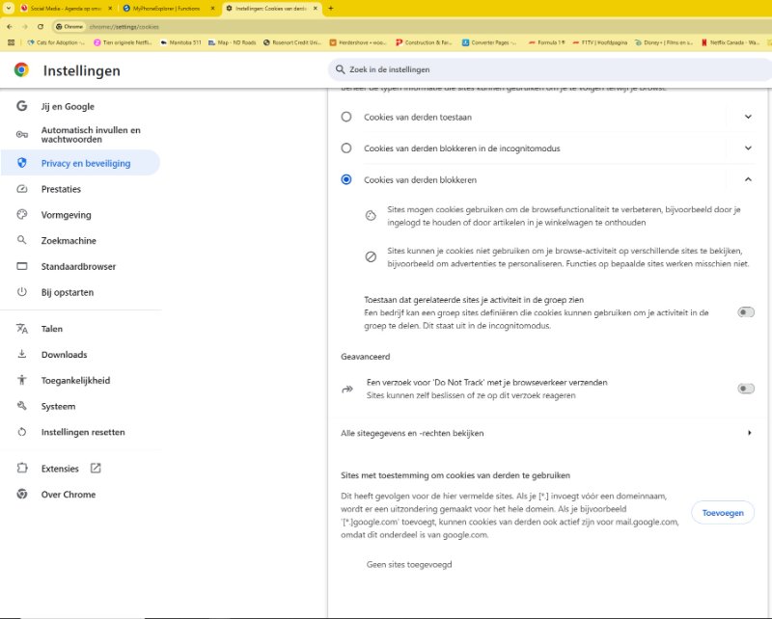772x619 pixels.
Task: Select Cookies van derden blokkeren radio
Action: 346,179
